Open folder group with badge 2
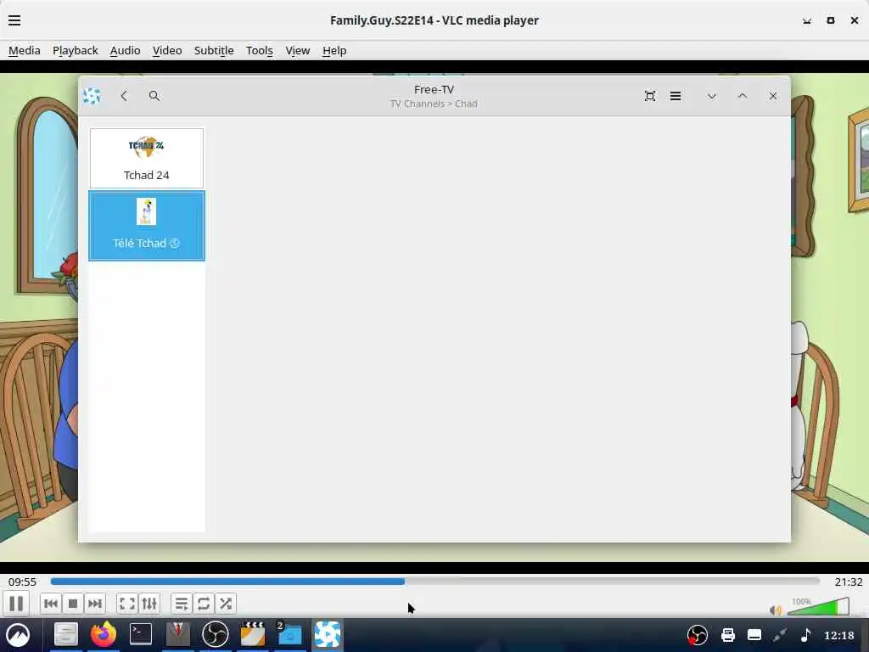869x652 pixels. tap(289, 634)
